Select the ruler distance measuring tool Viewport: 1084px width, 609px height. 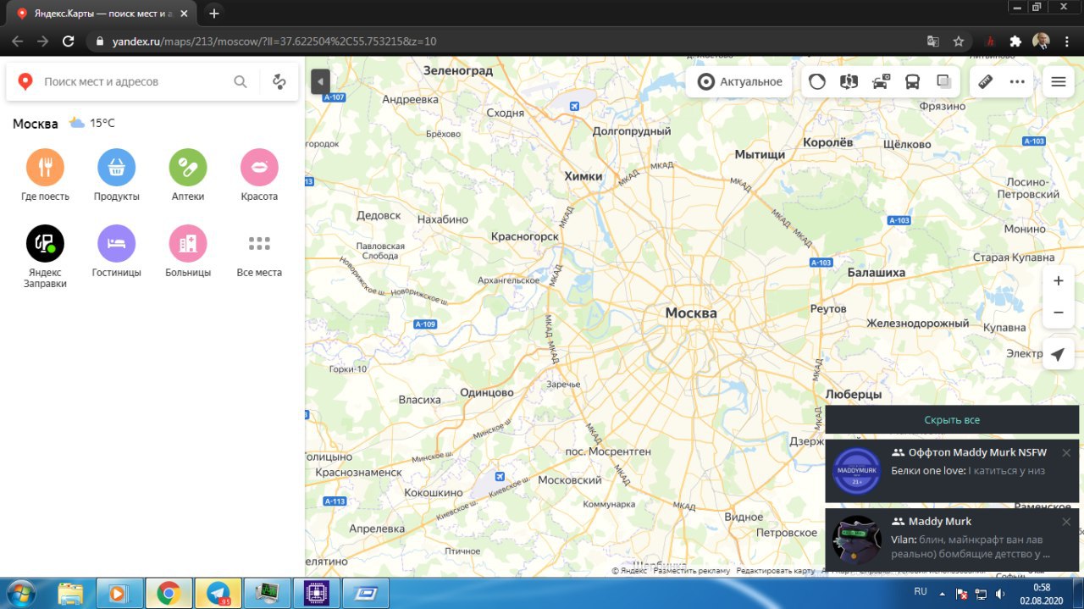(985, 82)
